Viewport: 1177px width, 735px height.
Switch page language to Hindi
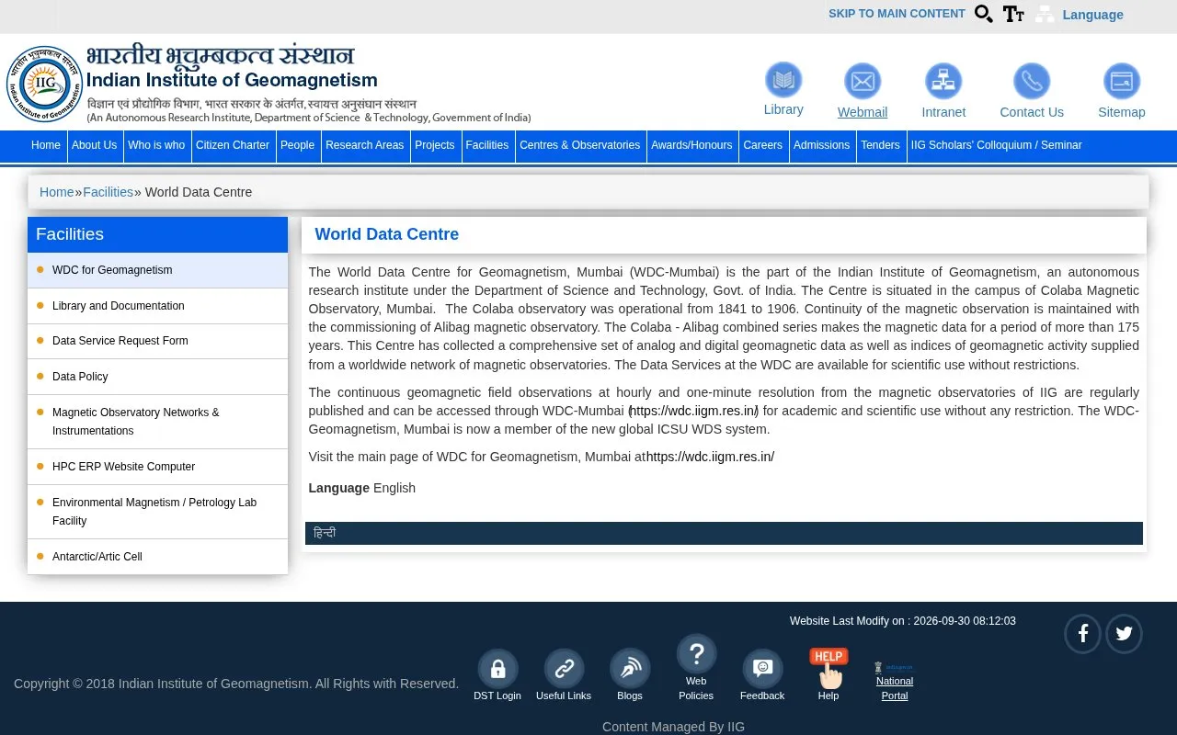[325, 533]
